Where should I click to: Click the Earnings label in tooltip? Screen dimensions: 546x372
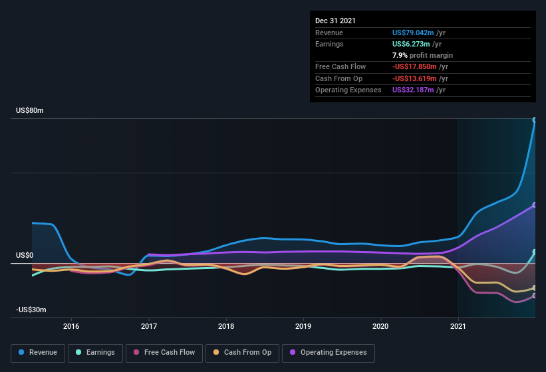329,44
